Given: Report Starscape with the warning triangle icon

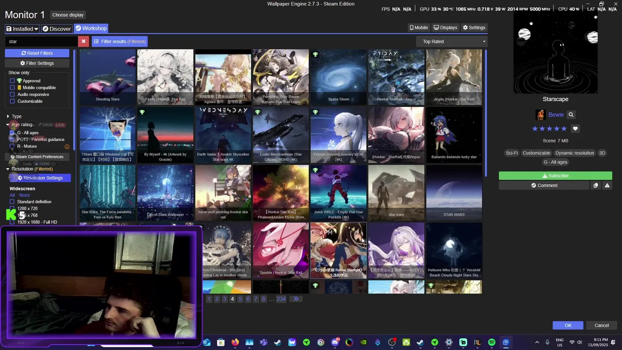Looking at the screenshot, I should click(x=607, y=185).
